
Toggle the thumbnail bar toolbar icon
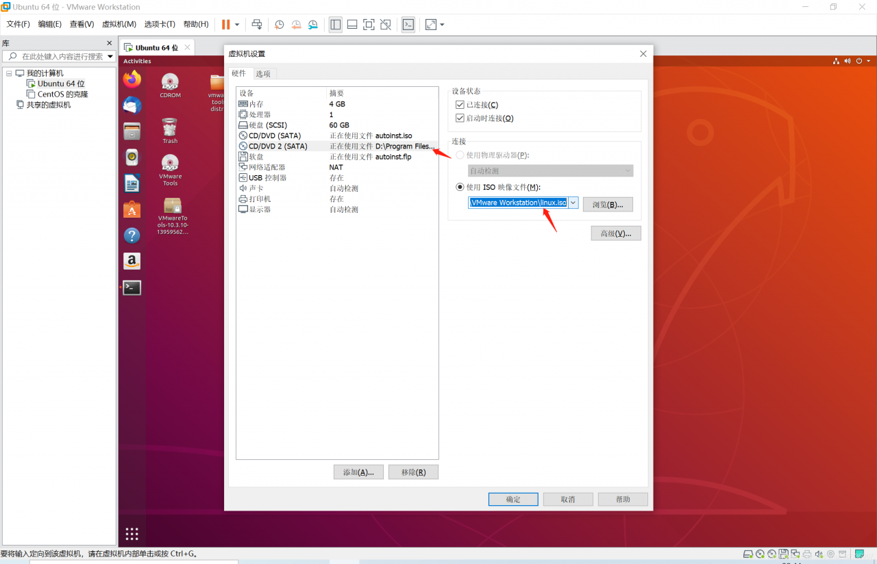(352, 24)
